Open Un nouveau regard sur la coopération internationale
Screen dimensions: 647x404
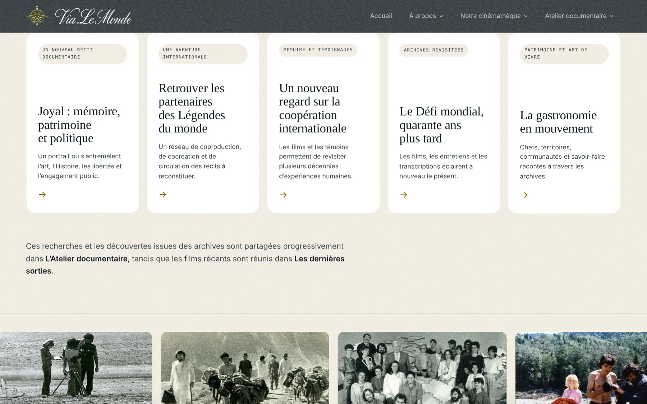point(313,108)
